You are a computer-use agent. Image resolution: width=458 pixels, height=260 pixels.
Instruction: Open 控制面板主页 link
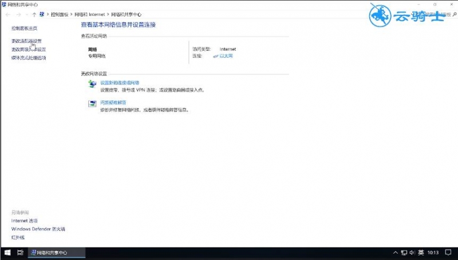[24, 28]
